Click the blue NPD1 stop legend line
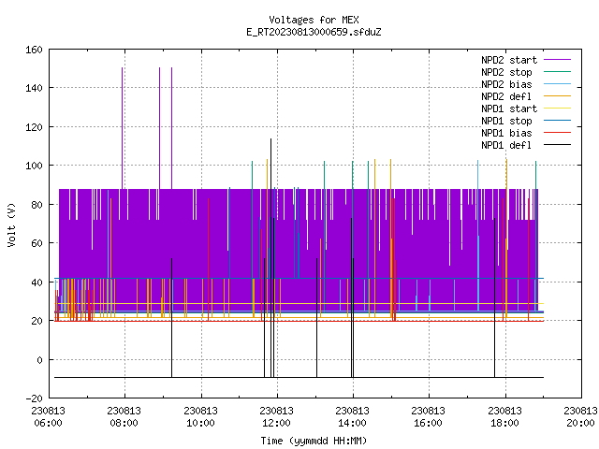Image resolution: width=599 pixels, height=449 pixels. pyautogui.click(x=557, y=121)
